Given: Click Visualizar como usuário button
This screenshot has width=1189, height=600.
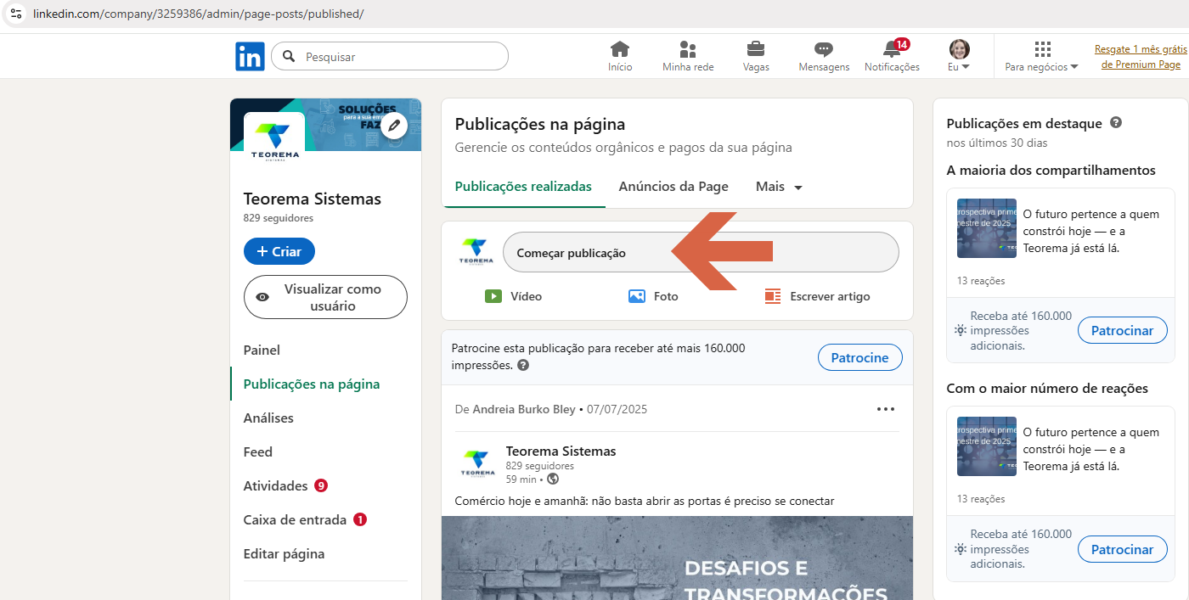Looking at the screenshot, I should [325, 297].
